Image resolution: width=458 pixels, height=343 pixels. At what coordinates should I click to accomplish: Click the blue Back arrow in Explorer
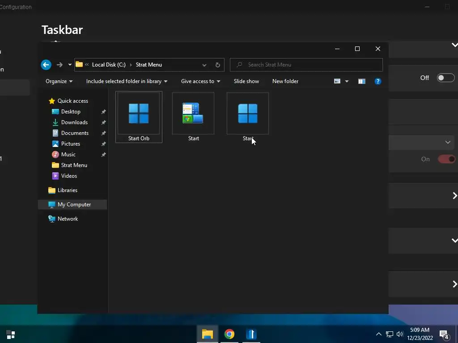(46, 65)
